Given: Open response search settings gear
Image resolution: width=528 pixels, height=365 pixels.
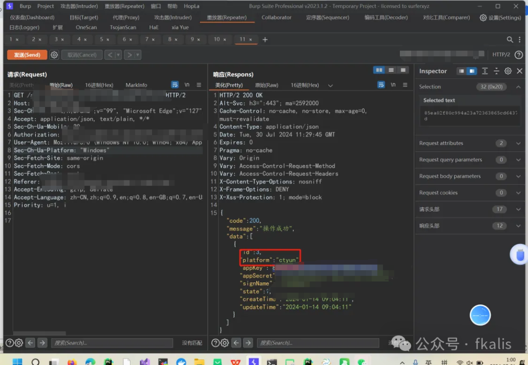Looking at the screenshot, I should (224, 343).
